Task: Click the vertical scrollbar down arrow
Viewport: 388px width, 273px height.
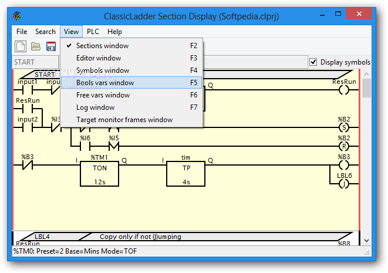Action: click(366, 240)
